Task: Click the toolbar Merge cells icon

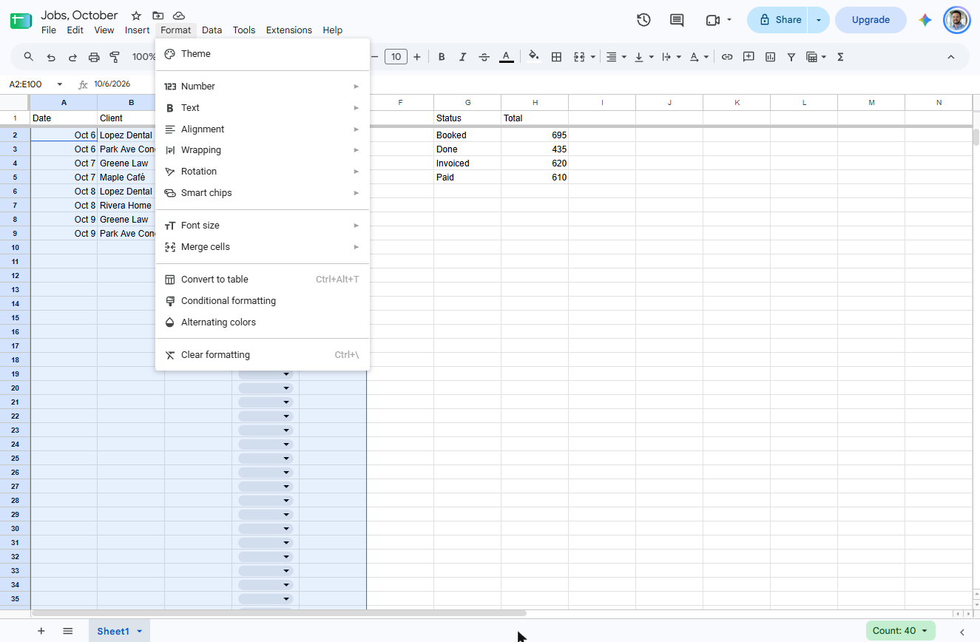Action: (579, 57)
